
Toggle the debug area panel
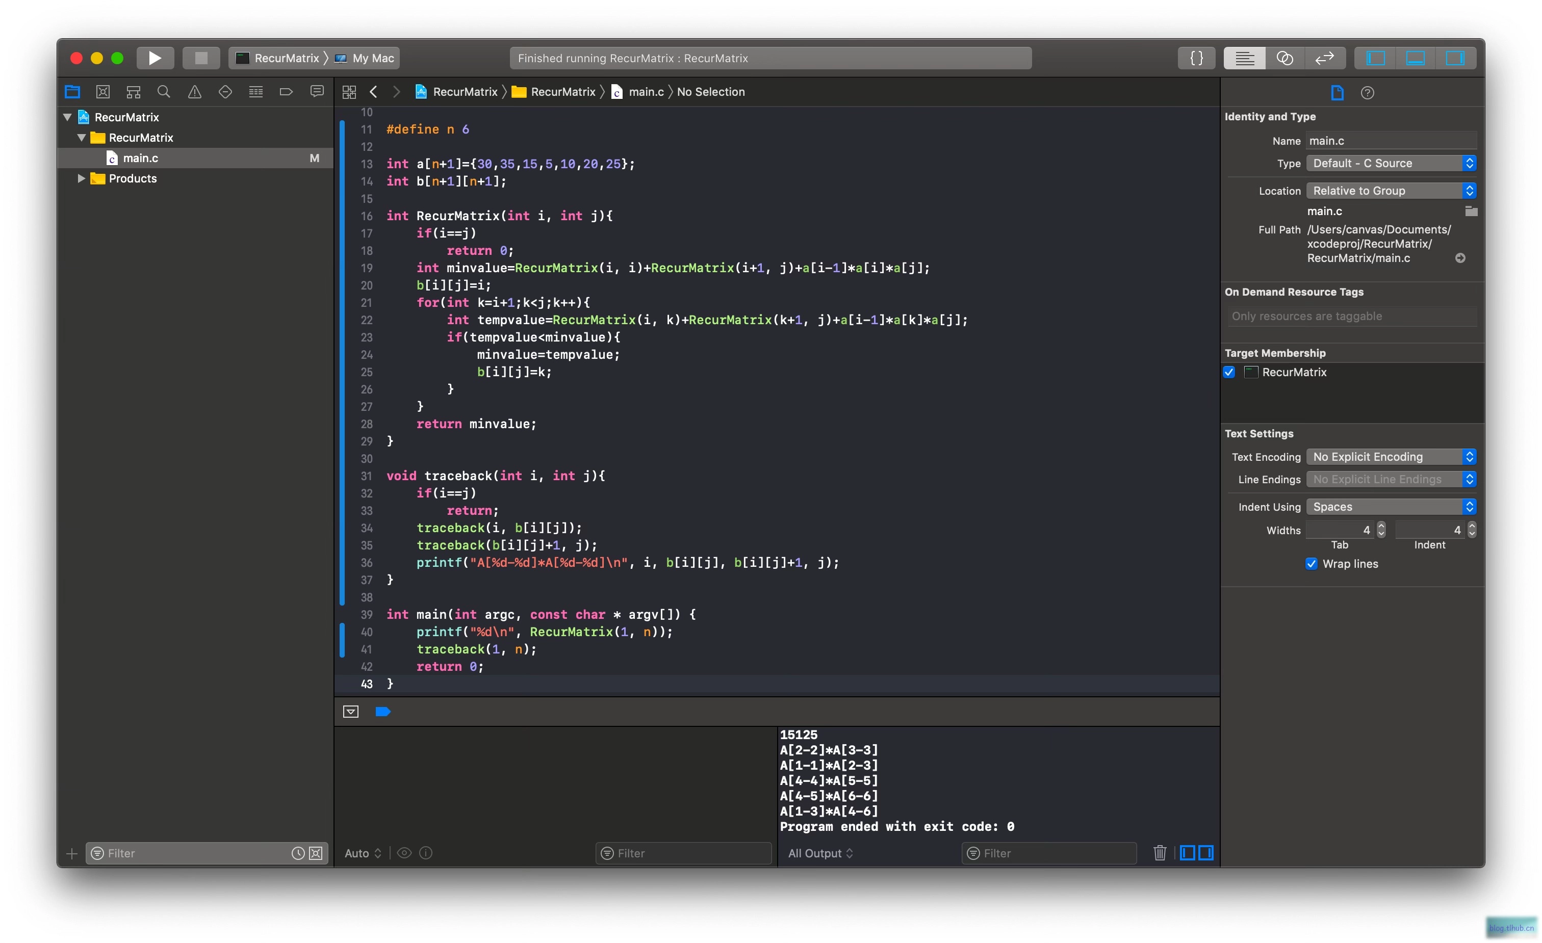coord(1415,58)
